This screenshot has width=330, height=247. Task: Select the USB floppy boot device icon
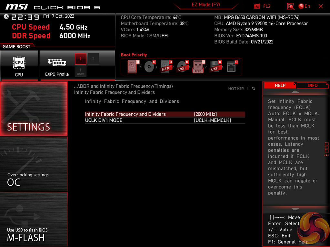[x=215, y=67]
